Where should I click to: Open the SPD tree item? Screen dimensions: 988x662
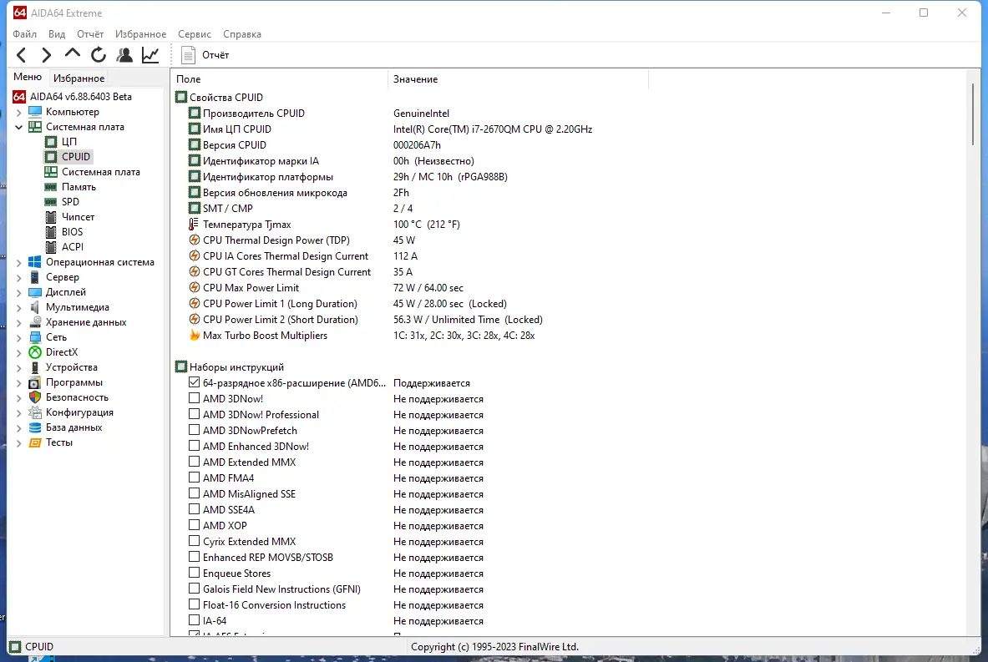70,202
